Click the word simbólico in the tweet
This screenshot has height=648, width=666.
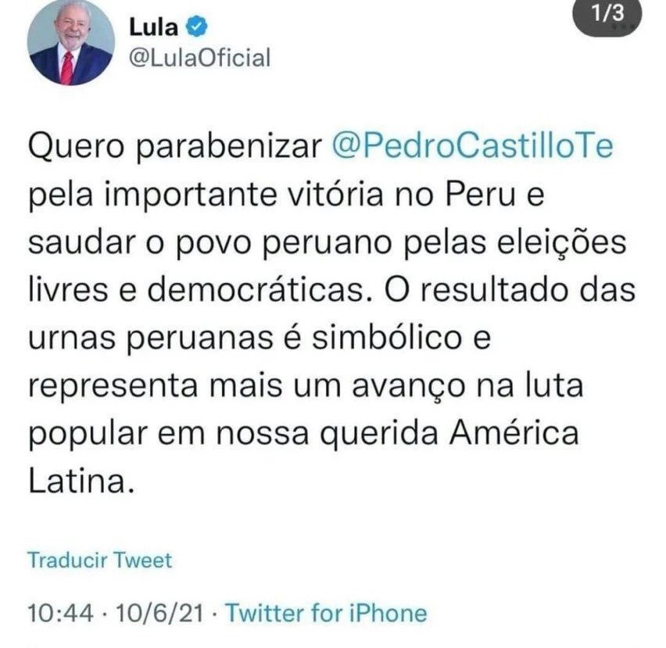click(x=386, y=338)
